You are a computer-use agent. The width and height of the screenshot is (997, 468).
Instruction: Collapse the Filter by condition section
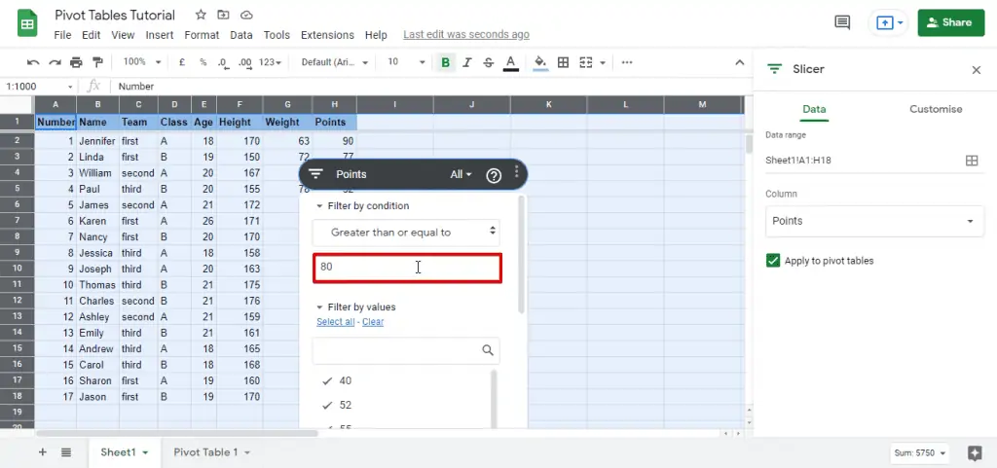(319, 205)
